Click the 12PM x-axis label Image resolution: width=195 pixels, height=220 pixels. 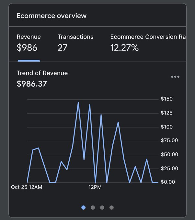[95, 187]
